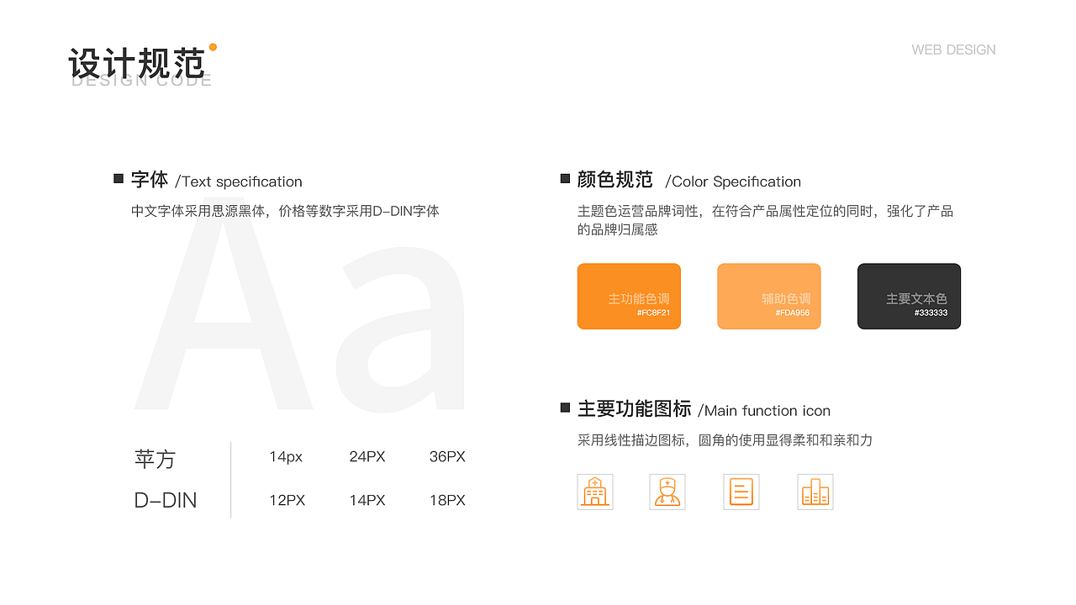1076x605 pixels.
Task: Click the 字体 section heading
Action: (150, 180)
